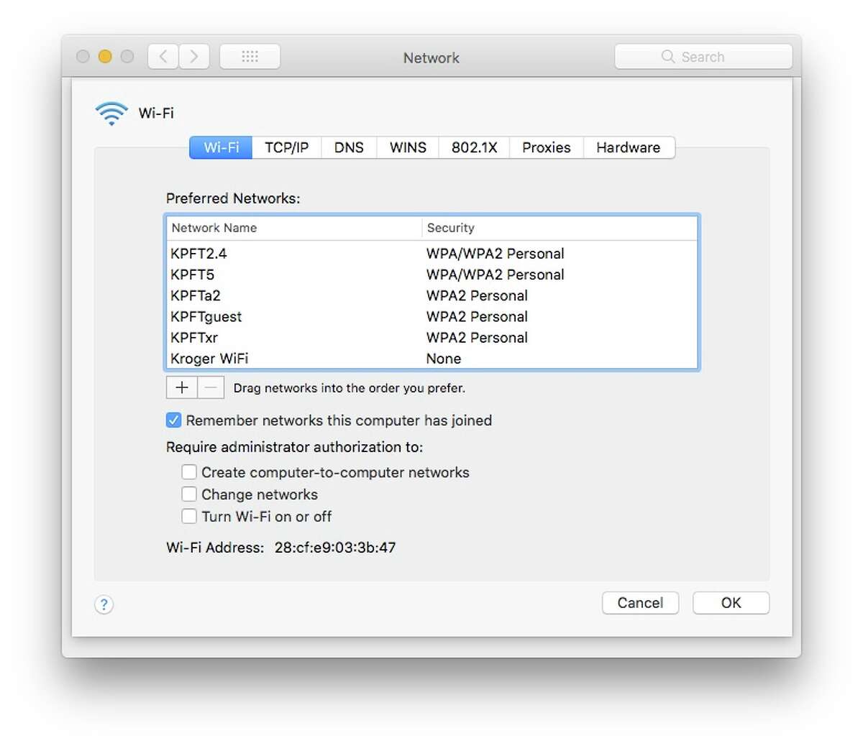Viewport: 863px width, 746px height.
Task: Enable Create computer-to-computer networks authorization
Action: [189, 472]
